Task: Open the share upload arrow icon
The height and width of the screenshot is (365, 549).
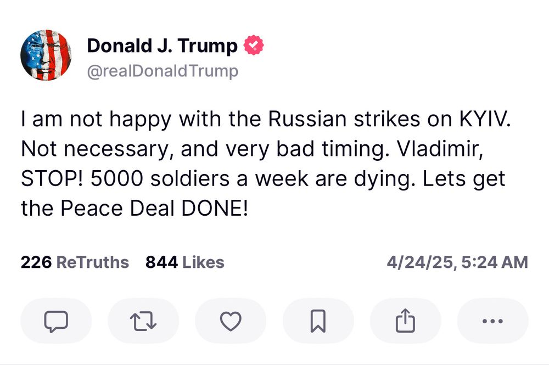Action: [x=406, y=321]
